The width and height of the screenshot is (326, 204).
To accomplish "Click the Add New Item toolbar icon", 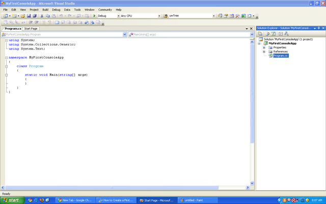I will (14, 16).
